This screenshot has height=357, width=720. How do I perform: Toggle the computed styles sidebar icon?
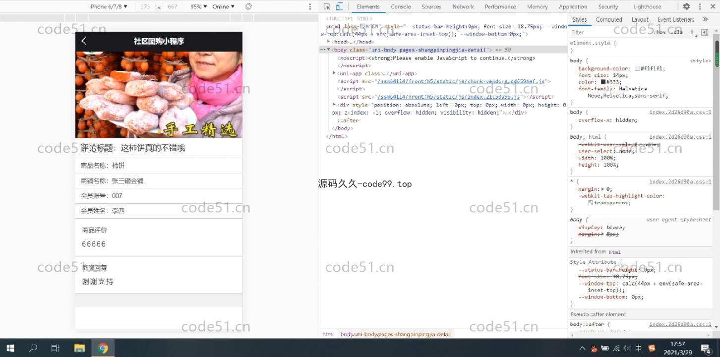pos(705,32)
